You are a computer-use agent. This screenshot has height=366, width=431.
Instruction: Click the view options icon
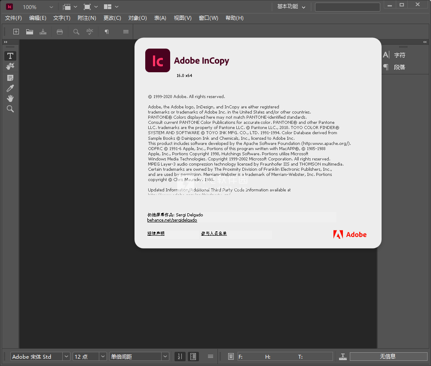(x=67, y=6)
